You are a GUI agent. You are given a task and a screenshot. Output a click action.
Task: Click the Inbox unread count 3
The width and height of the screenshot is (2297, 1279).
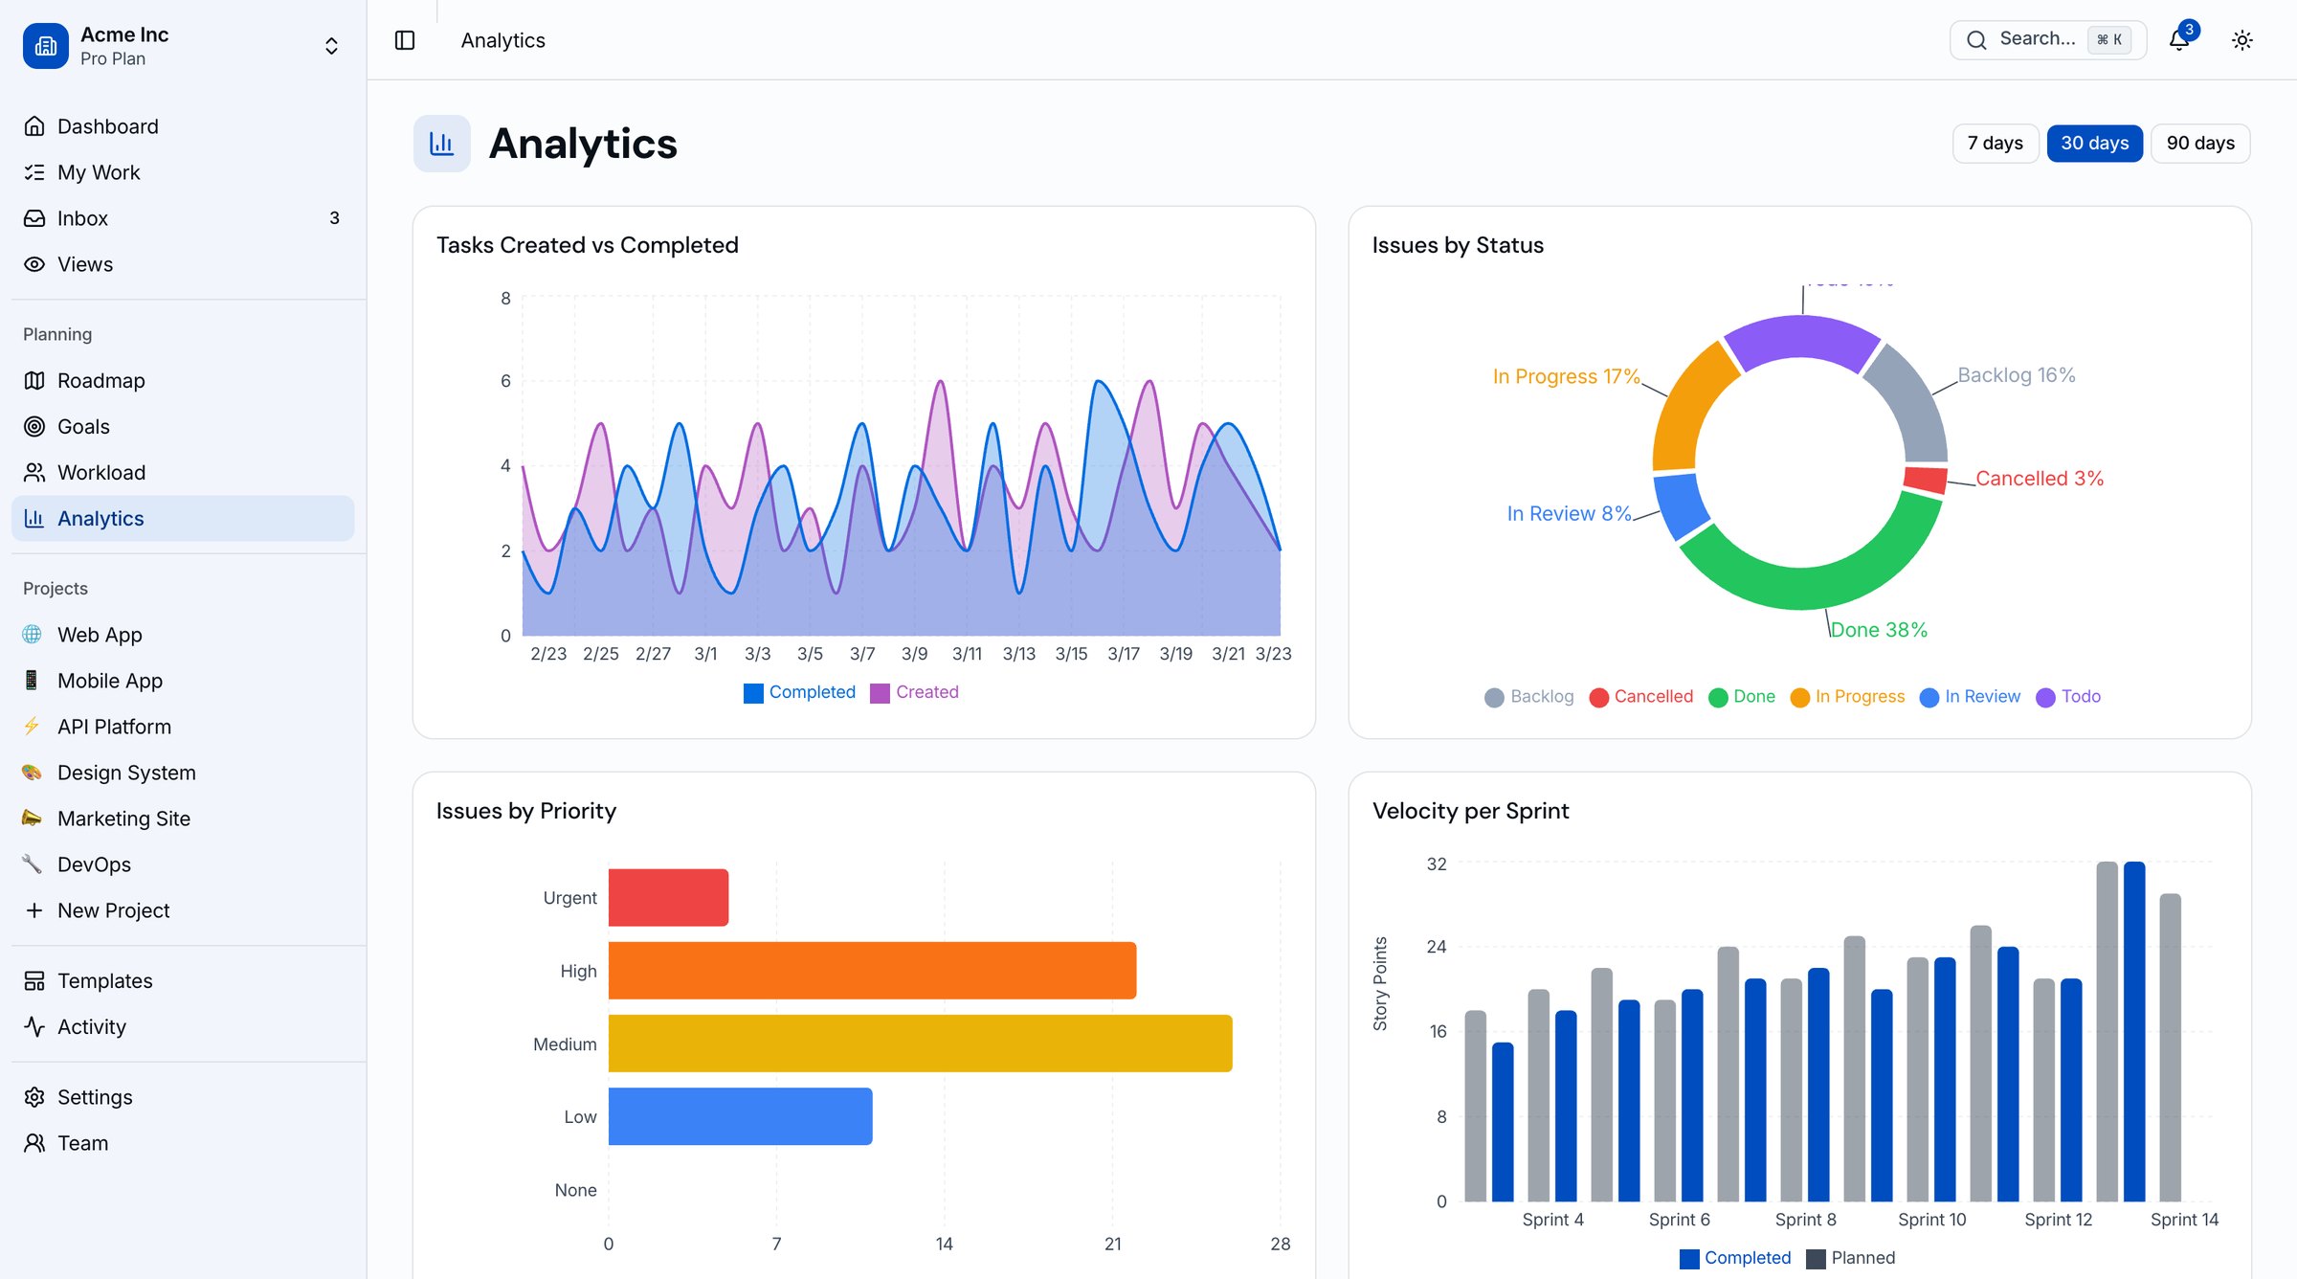point(334,218)
